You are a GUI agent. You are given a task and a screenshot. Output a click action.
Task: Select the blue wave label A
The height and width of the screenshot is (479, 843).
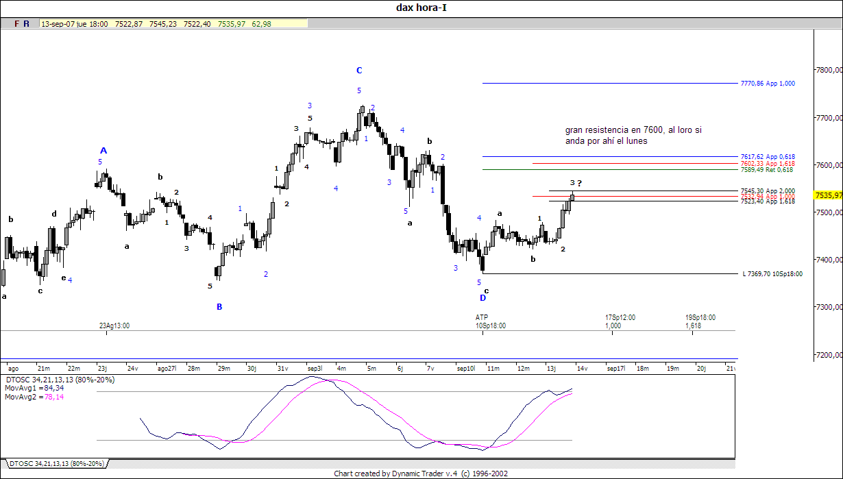tap(103, 151)
